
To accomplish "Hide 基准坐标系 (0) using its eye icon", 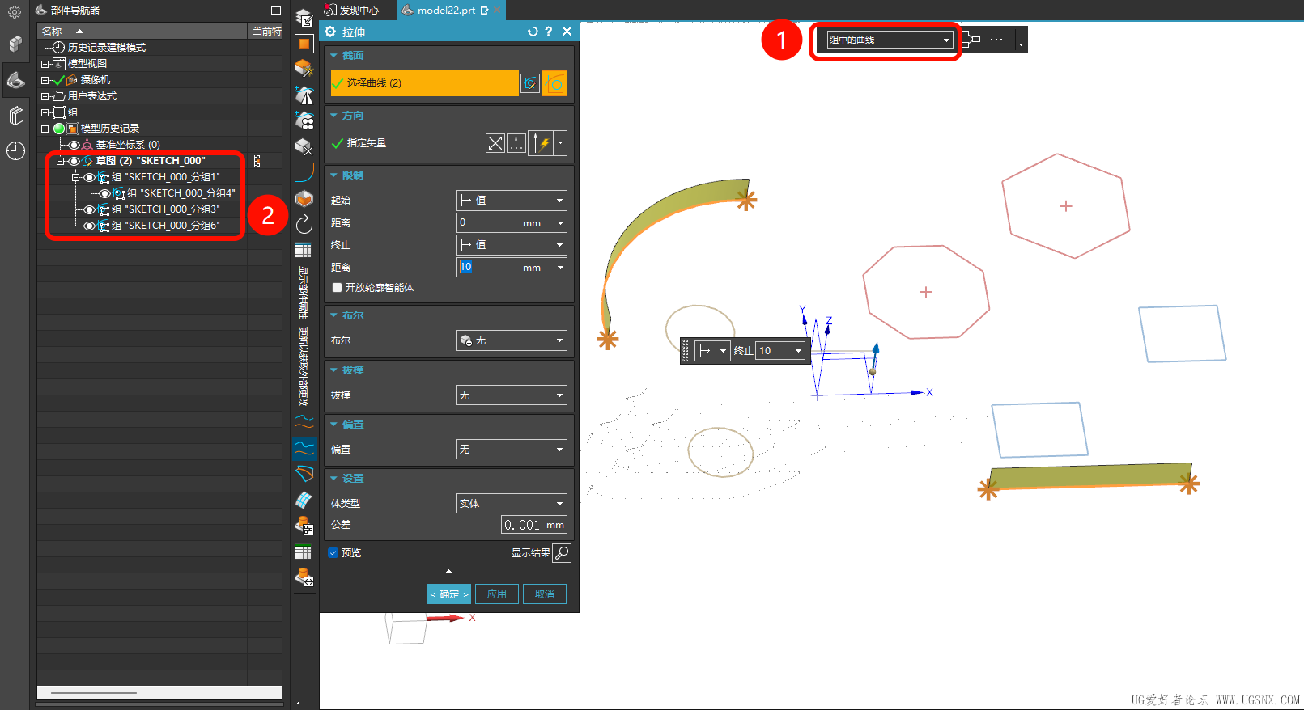I will coord(74,145).
